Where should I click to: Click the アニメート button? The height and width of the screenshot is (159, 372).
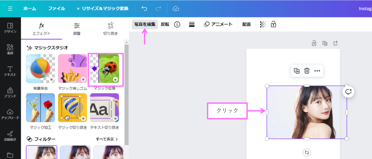(218, 25)
